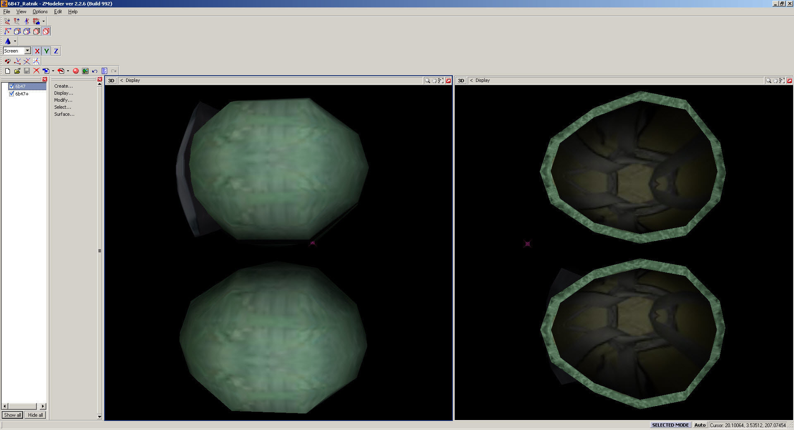794x430 pixels.
Task: Open the red sphere Materials editor
Action: tap(76, 71)
